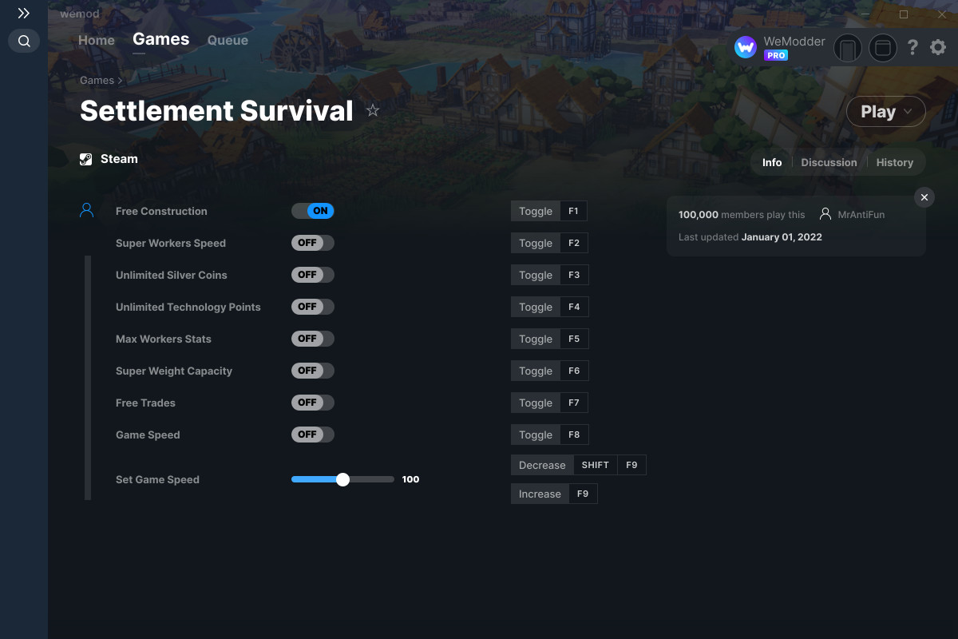This screenshot has width=958, height=639.
Task: Go to the Home tab
Action: [x=97, y=40]
